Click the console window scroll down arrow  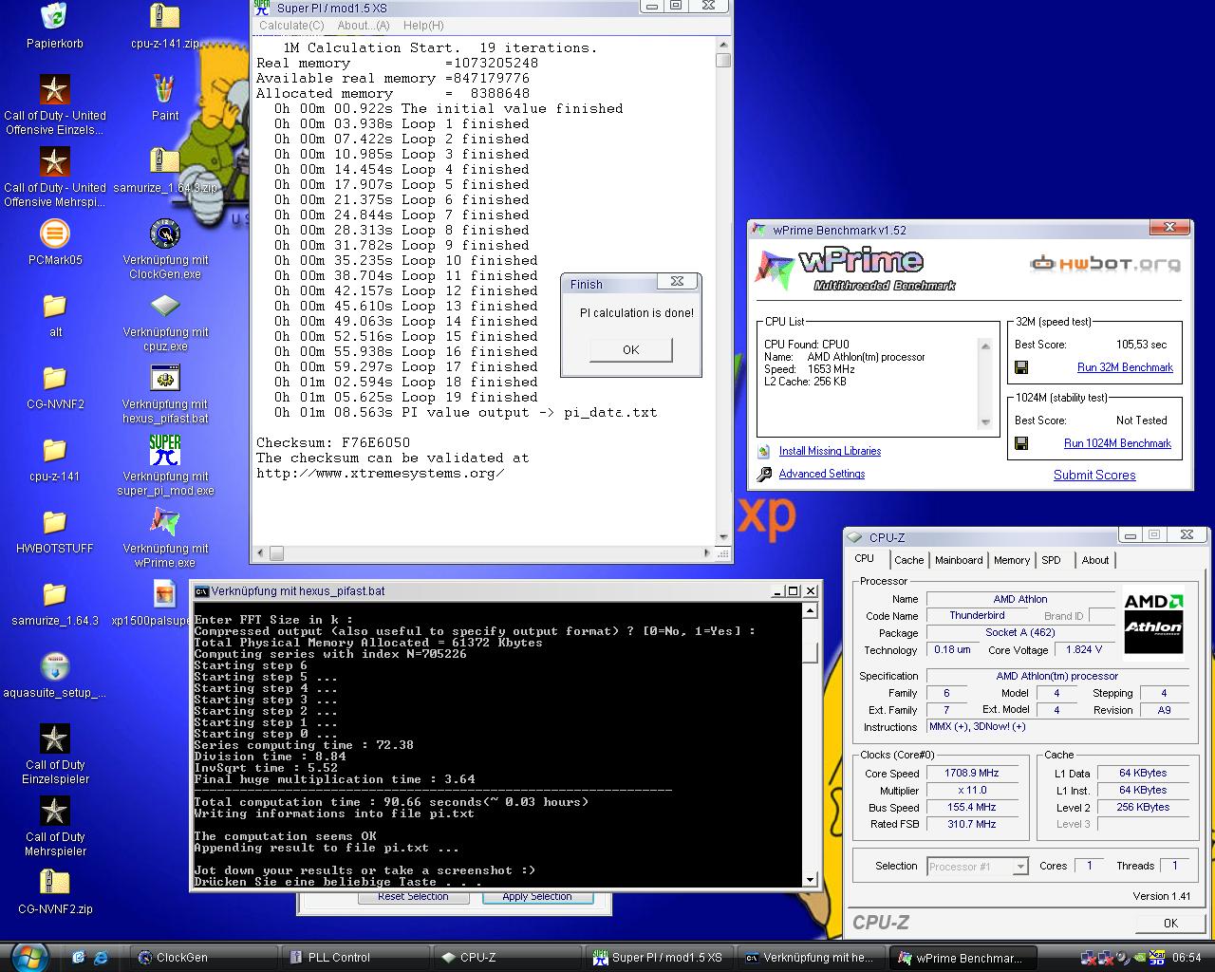tap(811, 879)
